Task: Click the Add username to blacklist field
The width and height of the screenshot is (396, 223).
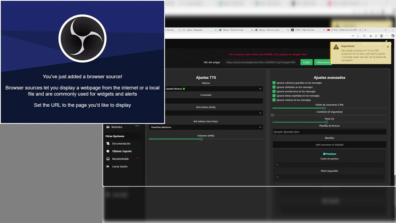Action: point(329,145)
